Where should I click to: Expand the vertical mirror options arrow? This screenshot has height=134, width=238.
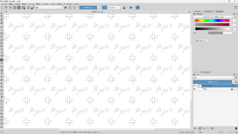[134, 8]
